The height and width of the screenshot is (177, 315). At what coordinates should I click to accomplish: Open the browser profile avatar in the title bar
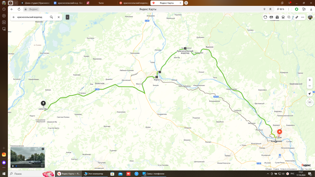point(4,3)
